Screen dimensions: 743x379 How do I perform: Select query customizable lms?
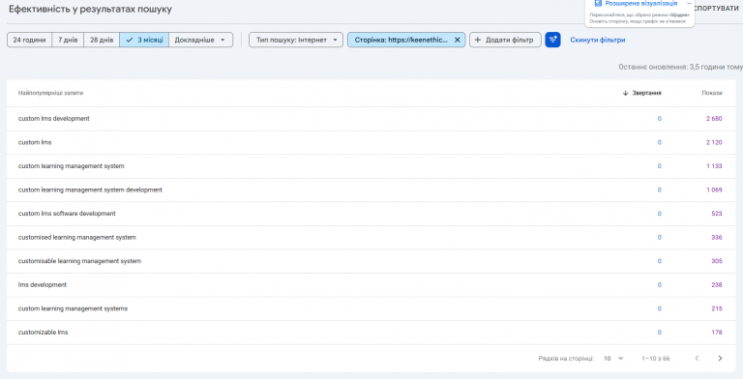point(371,332)
